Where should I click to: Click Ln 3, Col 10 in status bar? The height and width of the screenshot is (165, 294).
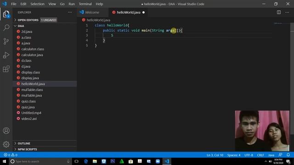point(215,155)
